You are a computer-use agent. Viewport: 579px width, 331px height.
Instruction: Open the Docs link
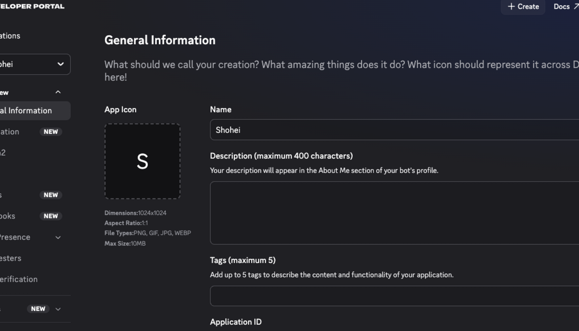point(566,7)
